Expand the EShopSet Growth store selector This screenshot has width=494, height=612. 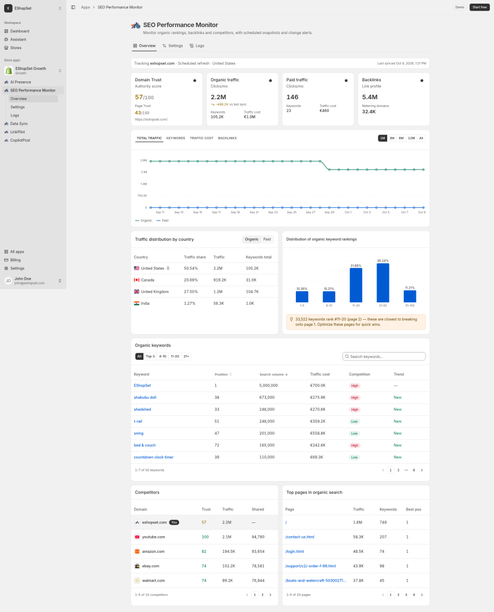(60, 71)
